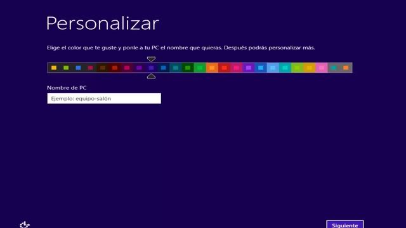Select the bright lime background swatch
Screen dimensions: 406x228
(298, 68)
